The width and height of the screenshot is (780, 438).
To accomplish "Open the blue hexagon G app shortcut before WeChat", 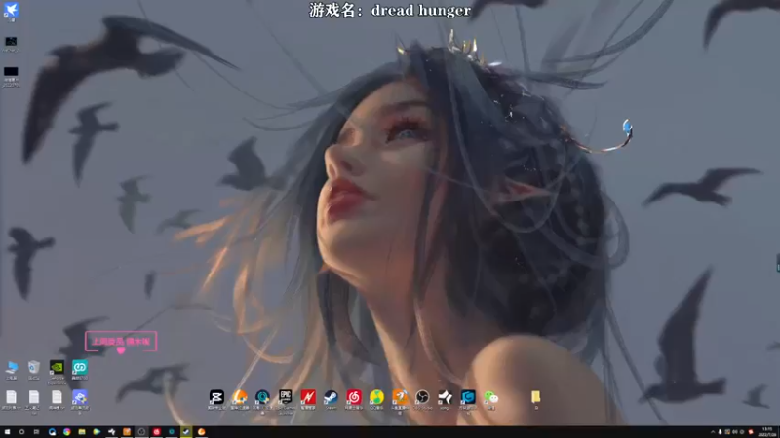I will pos(468,397).
